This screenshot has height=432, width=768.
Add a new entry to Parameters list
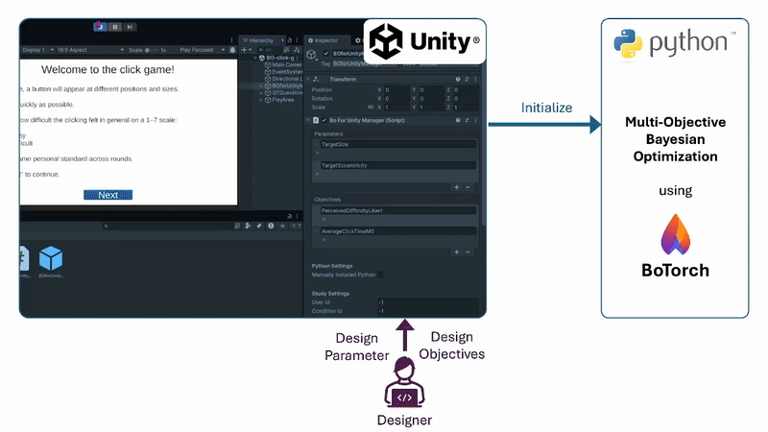(456, 187)
